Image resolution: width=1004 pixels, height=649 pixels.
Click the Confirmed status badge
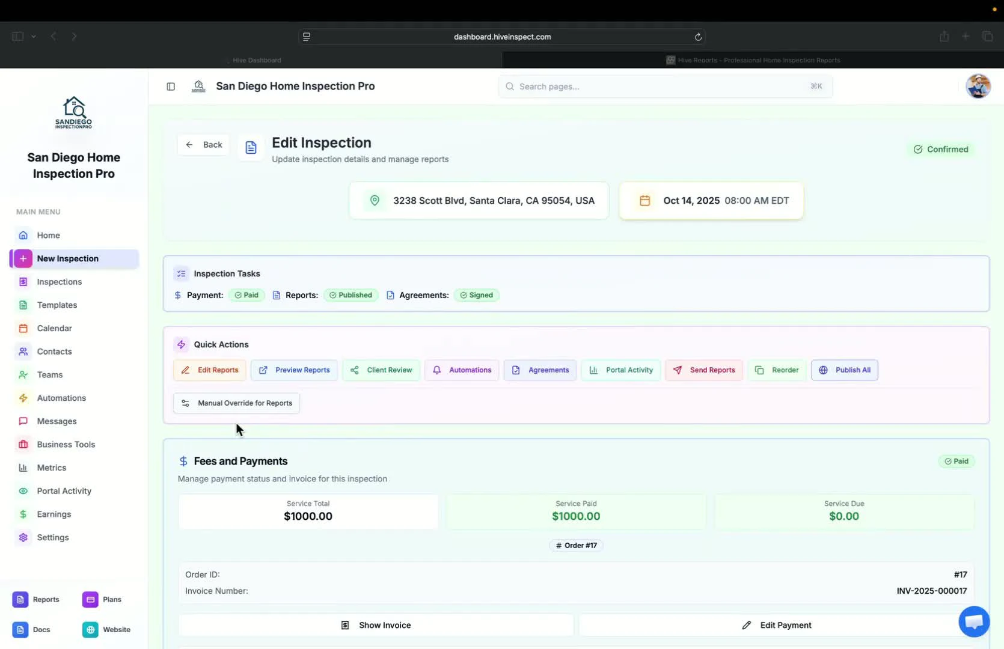pyautogui.click(x=941, y=150)
